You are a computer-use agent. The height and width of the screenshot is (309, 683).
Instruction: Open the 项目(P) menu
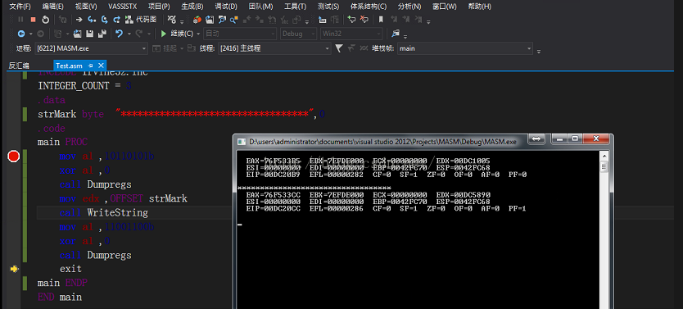[x=159, y=7]
